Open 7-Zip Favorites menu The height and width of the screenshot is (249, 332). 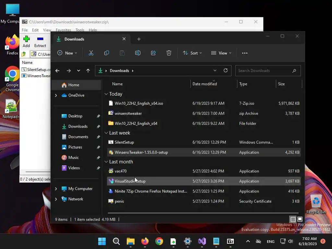[63, 30]
